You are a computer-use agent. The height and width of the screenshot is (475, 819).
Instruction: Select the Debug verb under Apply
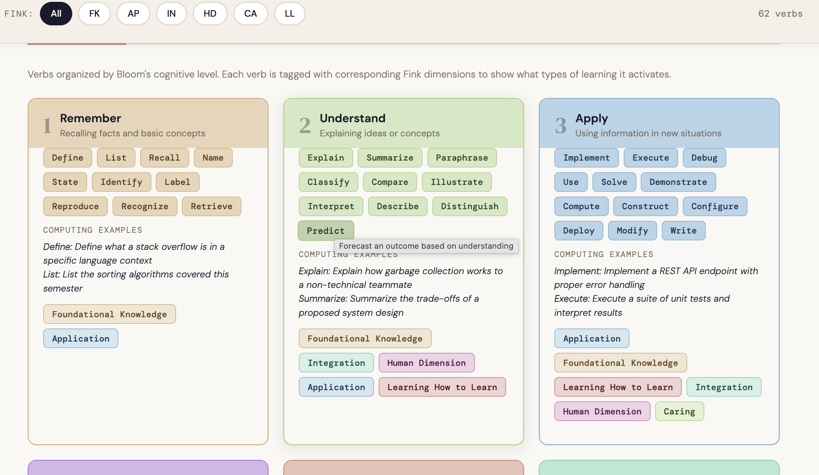tap(704, 158)
